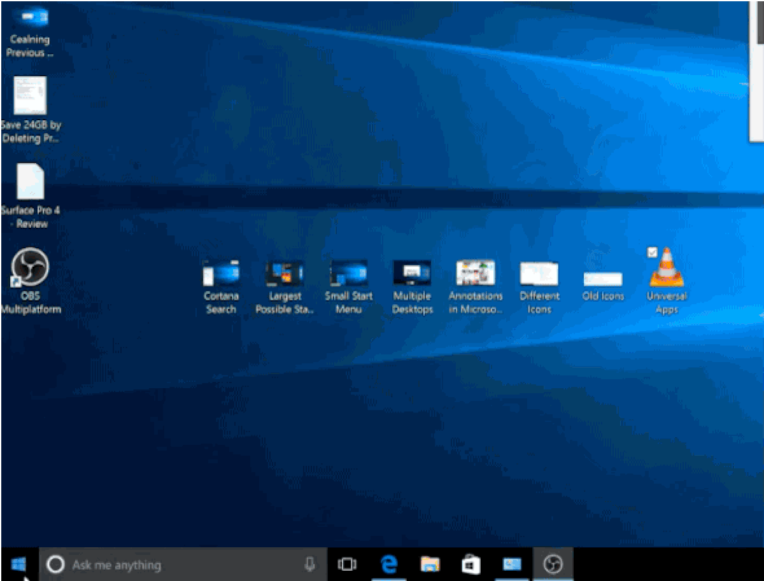Open the Windows Store taskbar icon
Image resolution: width=764 pixels, height=581 pixels.
click(471, 564)
